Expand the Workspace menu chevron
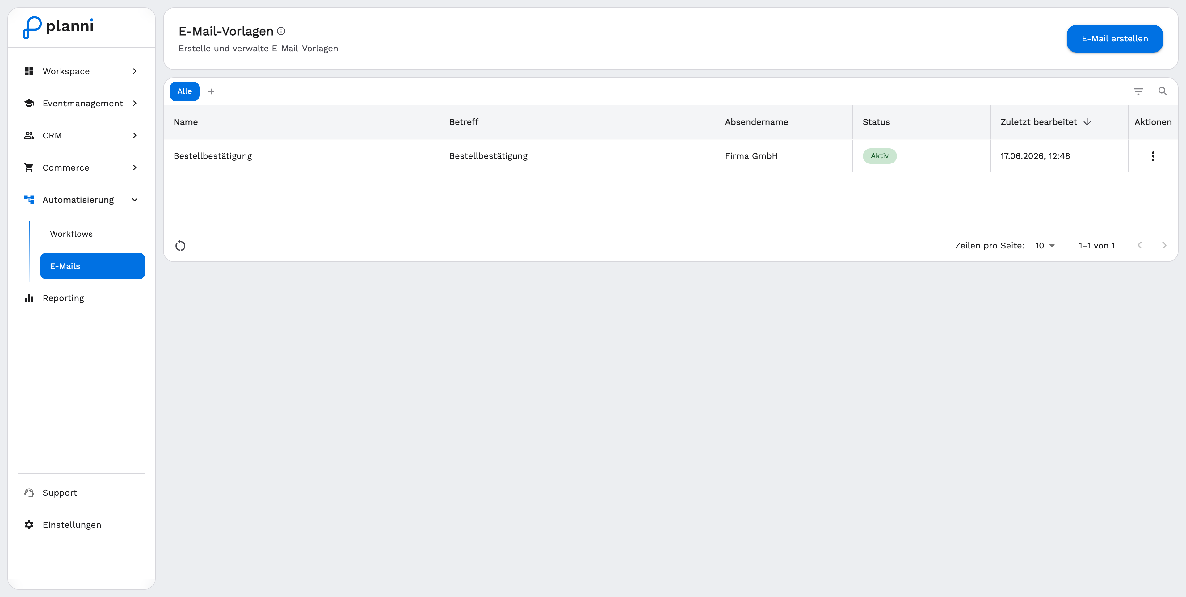This screenshot has height=597, width=1186. (135, 71)
